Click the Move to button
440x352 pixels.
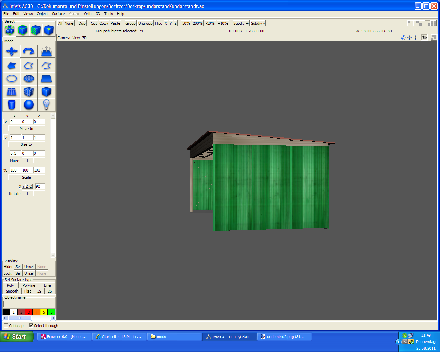pos(26,129)
